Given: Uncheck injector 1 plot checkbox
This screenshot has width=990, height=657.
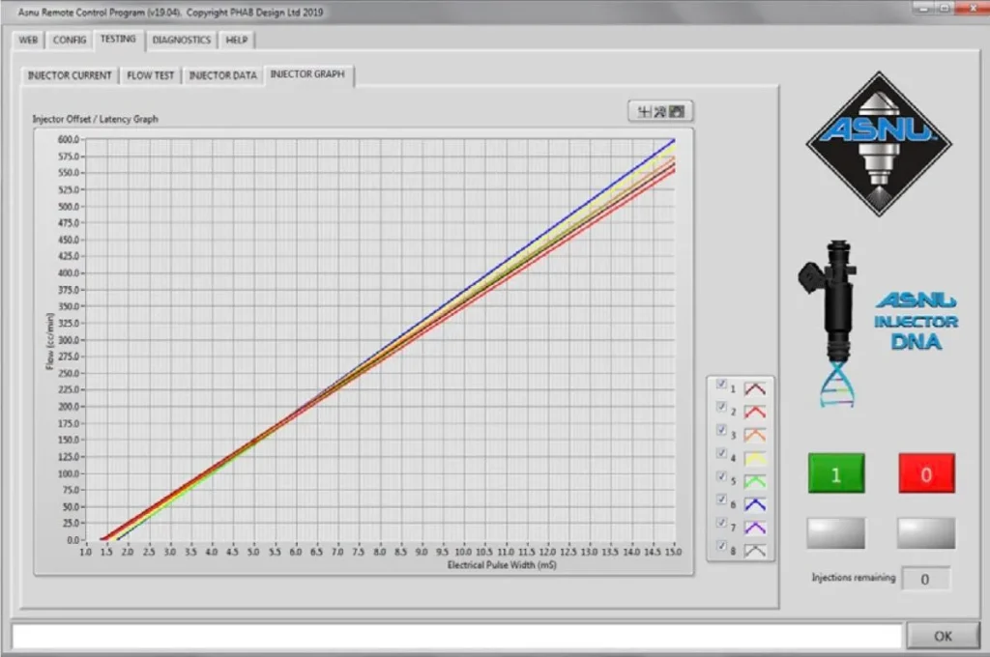Looking at the screenshot, I should point(721,385).
